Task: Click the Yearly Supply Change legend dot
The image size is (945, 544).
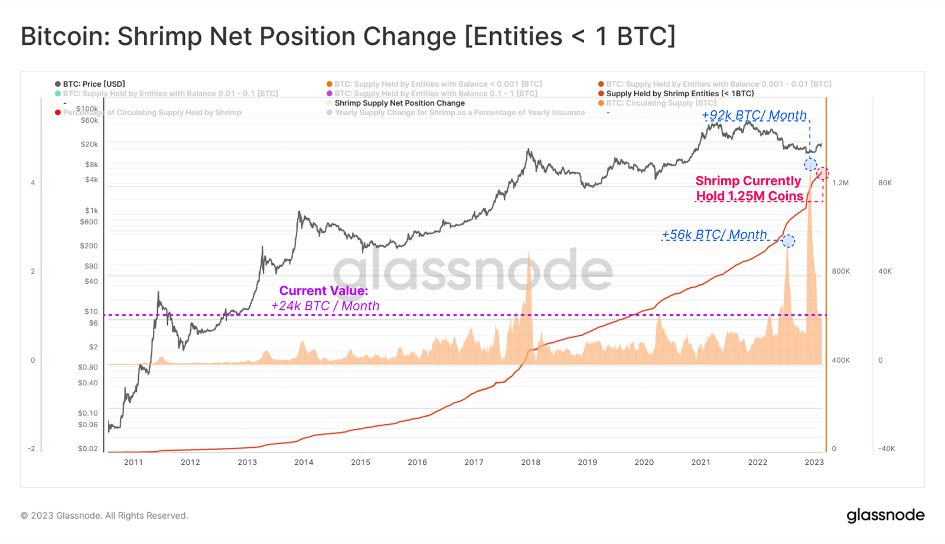Action: (330, 112)
